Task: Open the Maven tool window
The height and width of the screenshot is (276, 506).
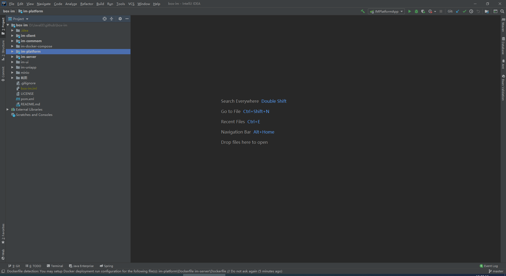Action: 503,25
